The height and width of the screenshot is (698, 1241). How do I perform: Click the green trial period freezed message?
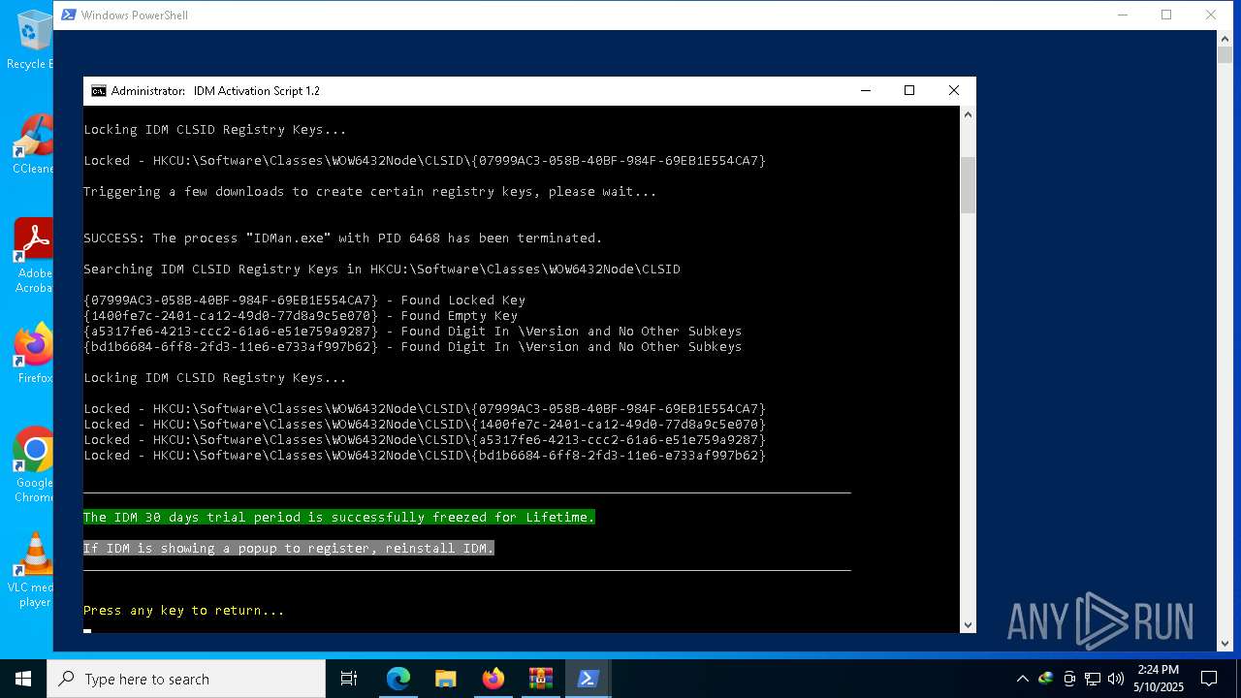click(x=339, y=517)
